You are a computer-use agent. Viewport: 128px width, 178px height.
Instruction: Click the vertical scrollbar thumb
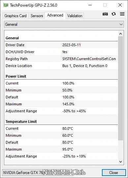coord(120,88)
